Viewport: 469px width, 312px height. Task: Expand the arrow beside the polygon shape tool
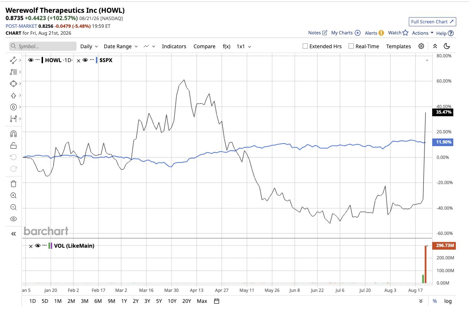pyautogui.click(x=20, y=84)
